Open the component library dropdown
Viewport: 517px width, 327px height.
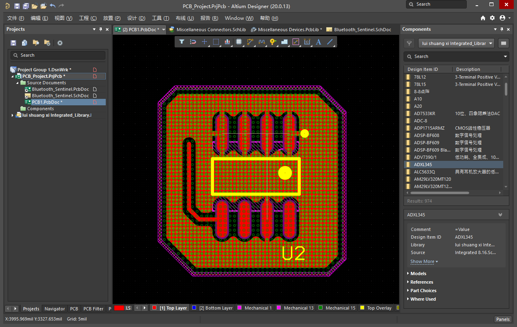click(457, 43)
